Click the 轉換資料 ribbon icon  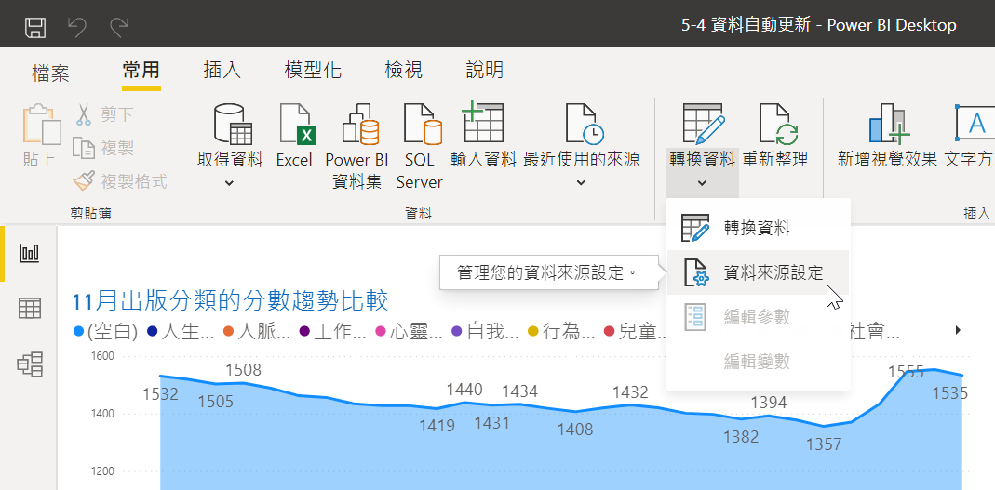[x=703, y=125]
